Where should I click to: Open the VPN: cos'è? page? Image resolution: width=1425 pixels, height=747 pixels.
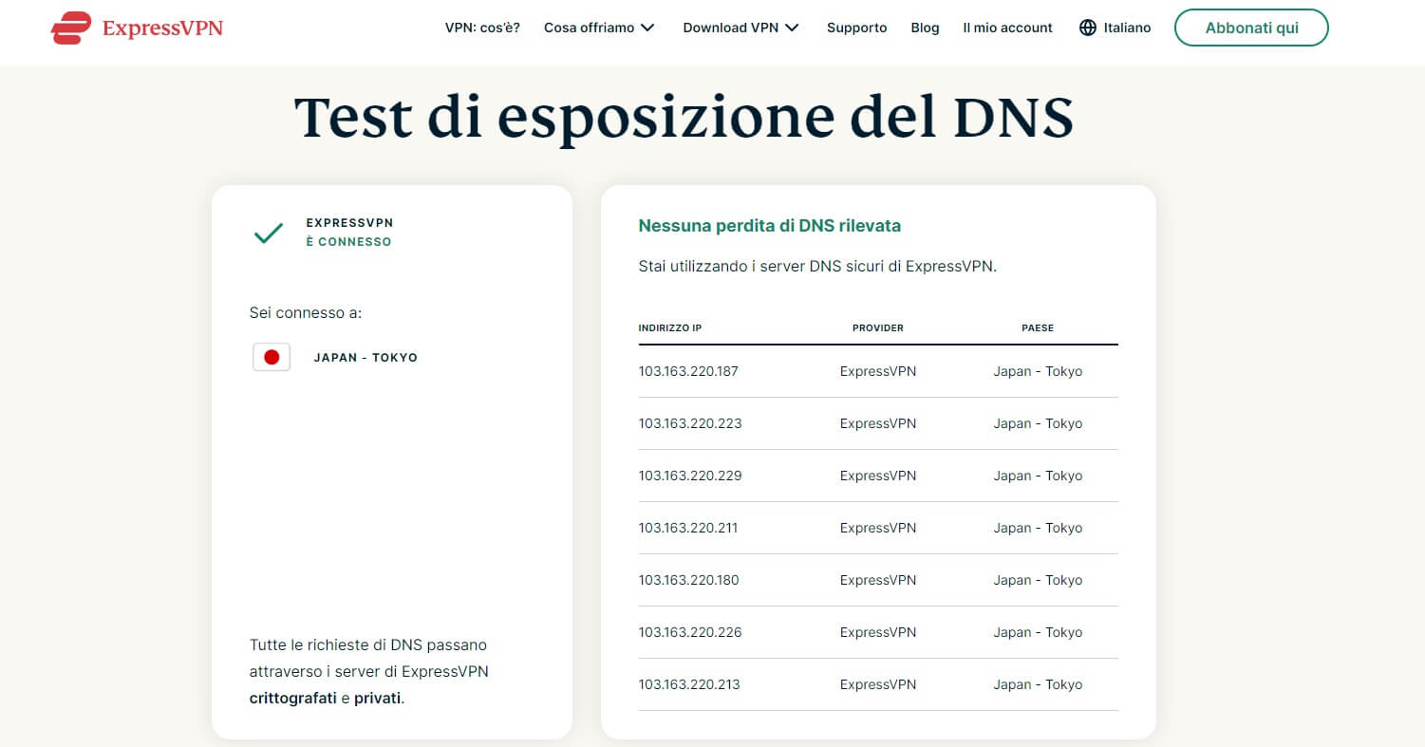coord(482,28)
